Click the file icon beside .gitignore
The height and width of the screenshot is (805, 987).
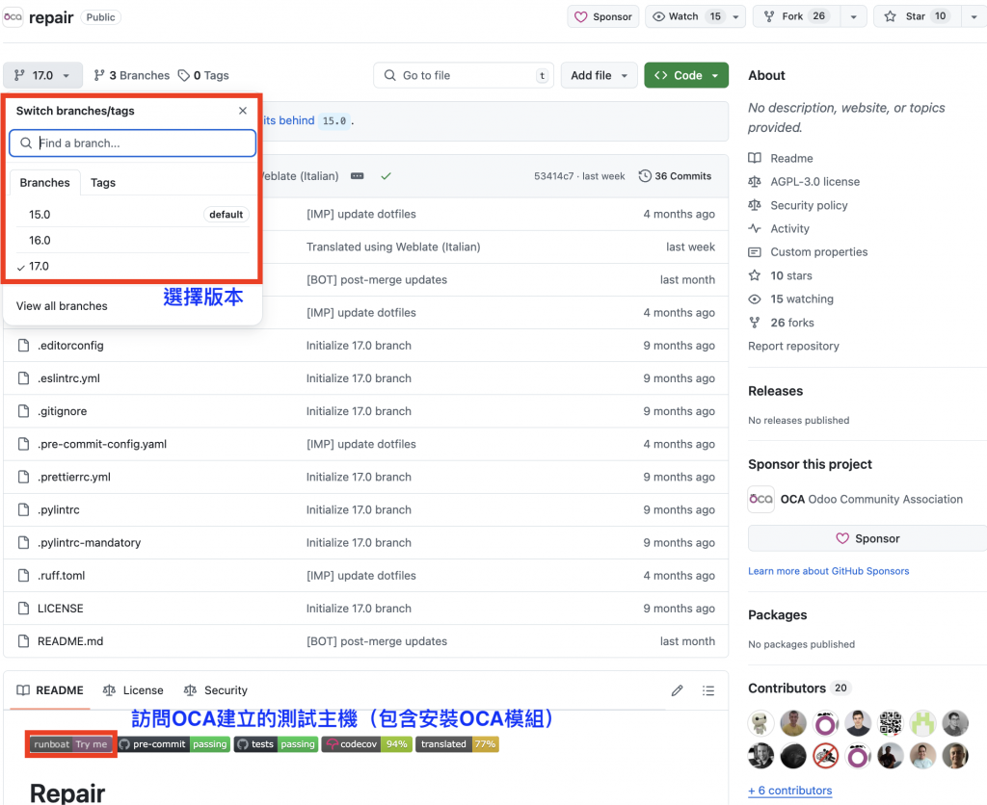pos(23,411)
